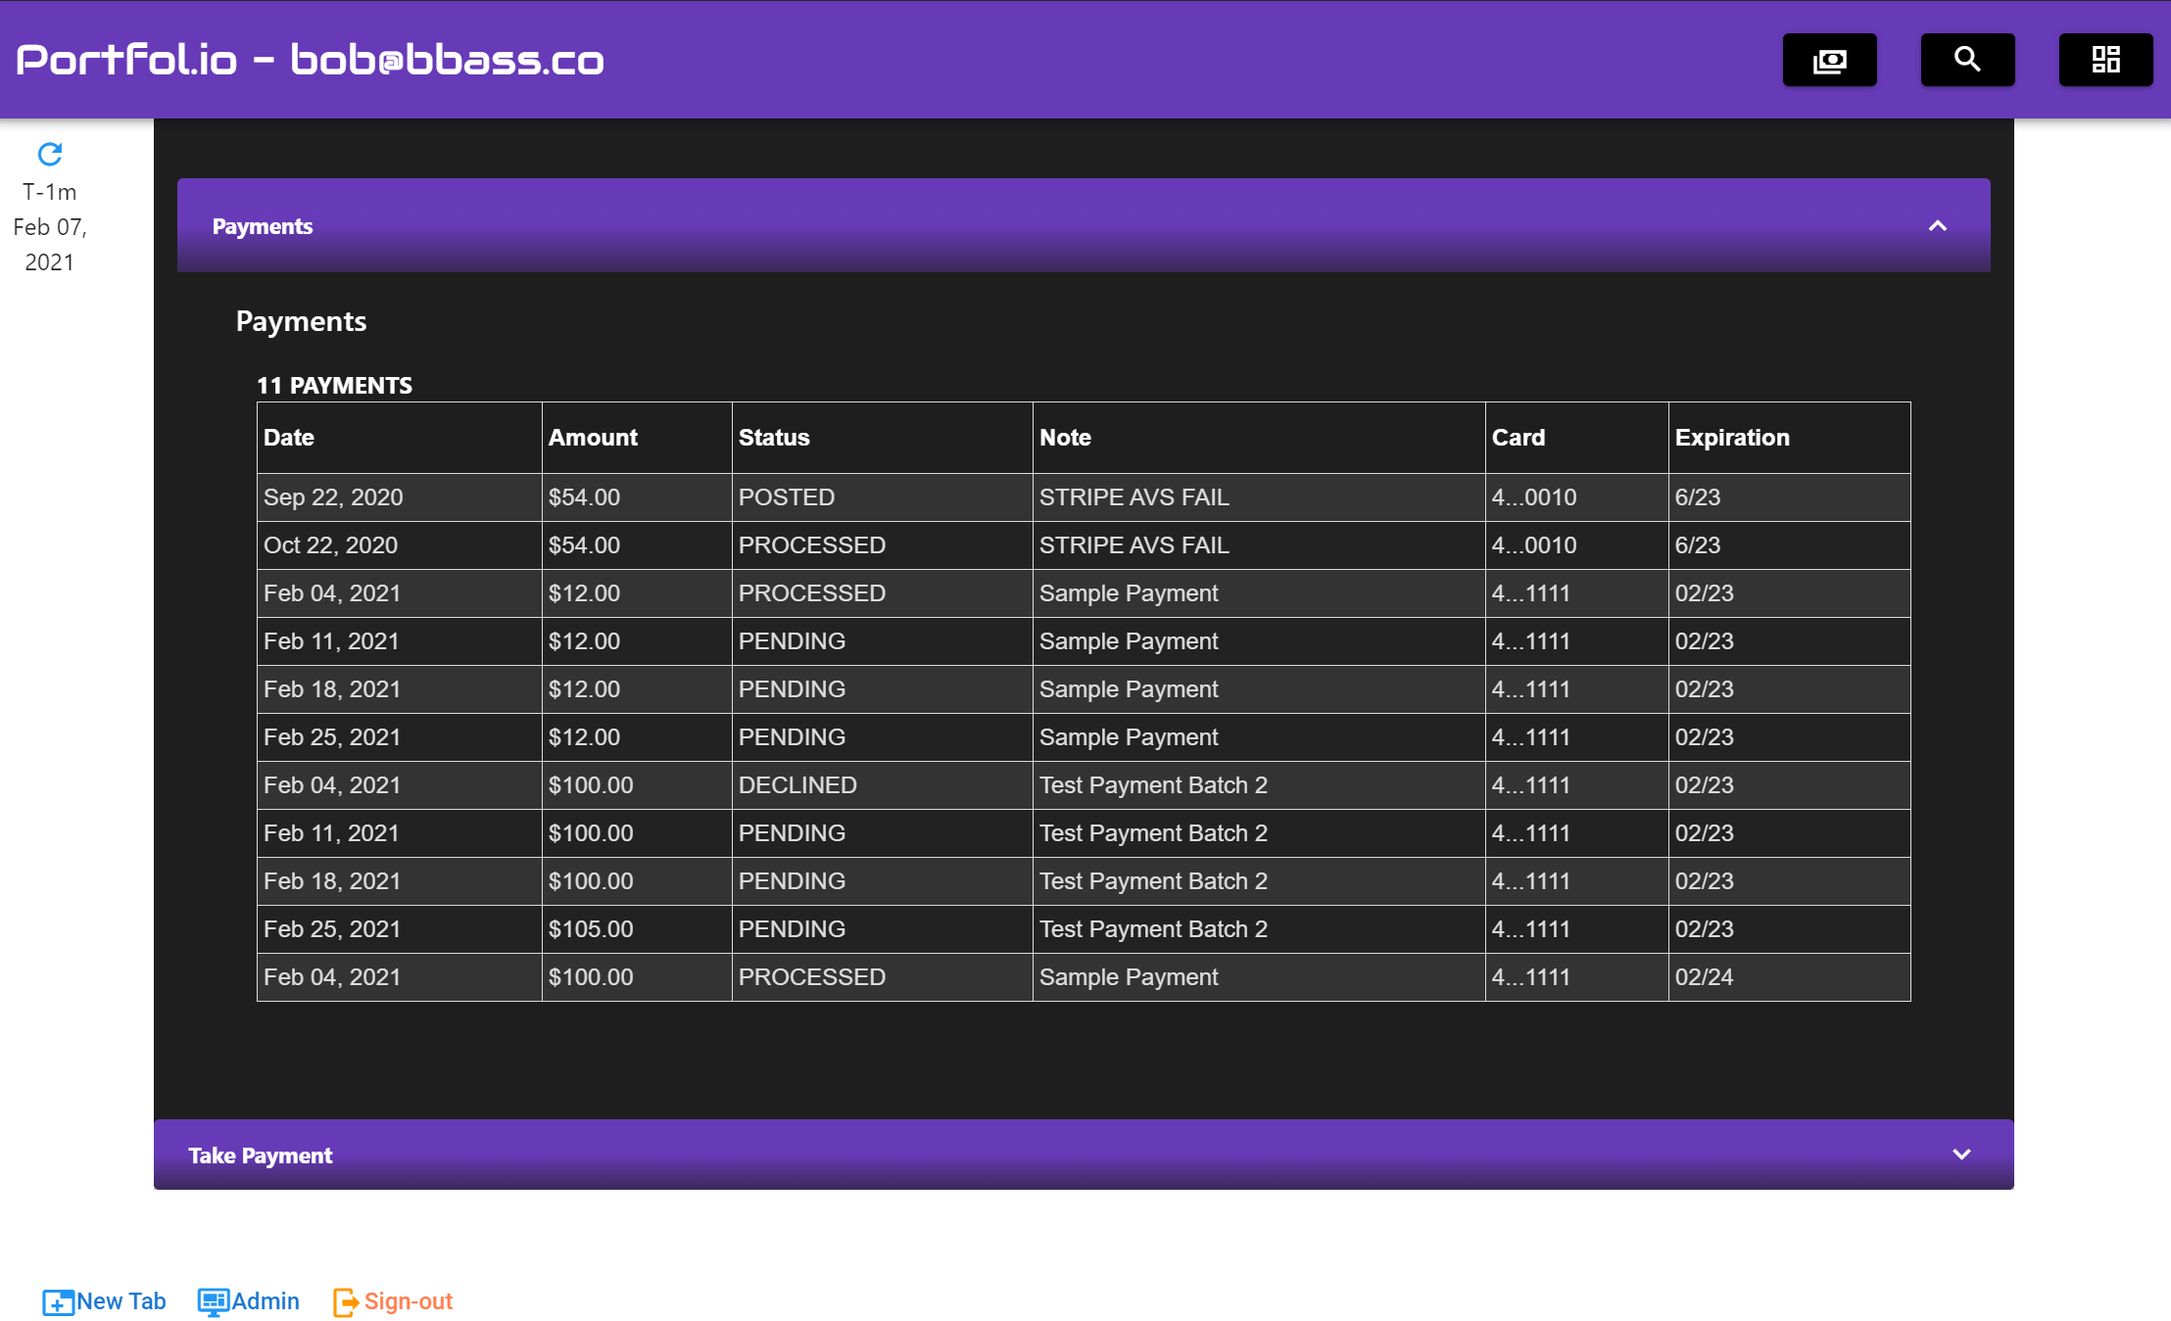Click the Portfol.io site title
This screenshot has width=2171, height=1321.
(310, 61)
